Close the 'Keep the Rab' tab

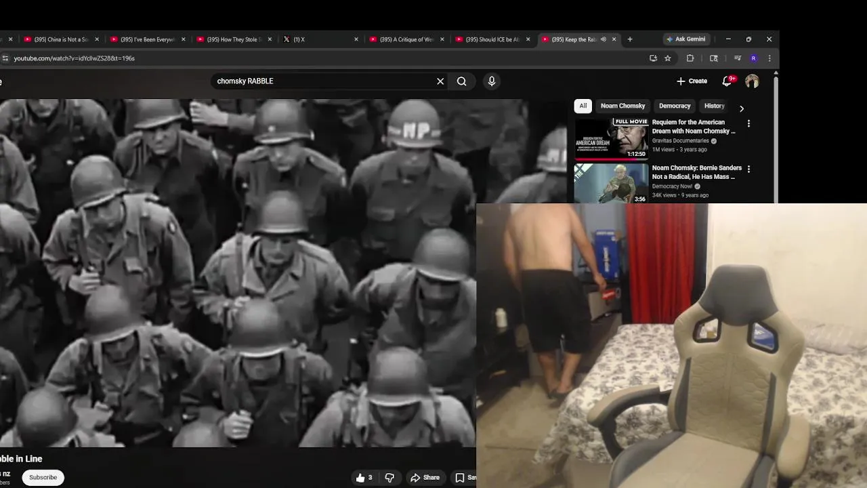click(x=614, y=39)
